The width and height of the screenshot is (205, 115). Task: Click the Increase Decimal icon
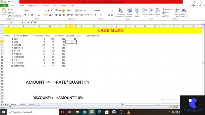pyautogui.click(x=109, y=15)
